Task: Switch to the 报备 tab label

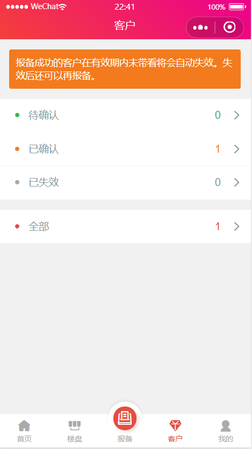Action: pyautogui.click(x=125, y=439)
